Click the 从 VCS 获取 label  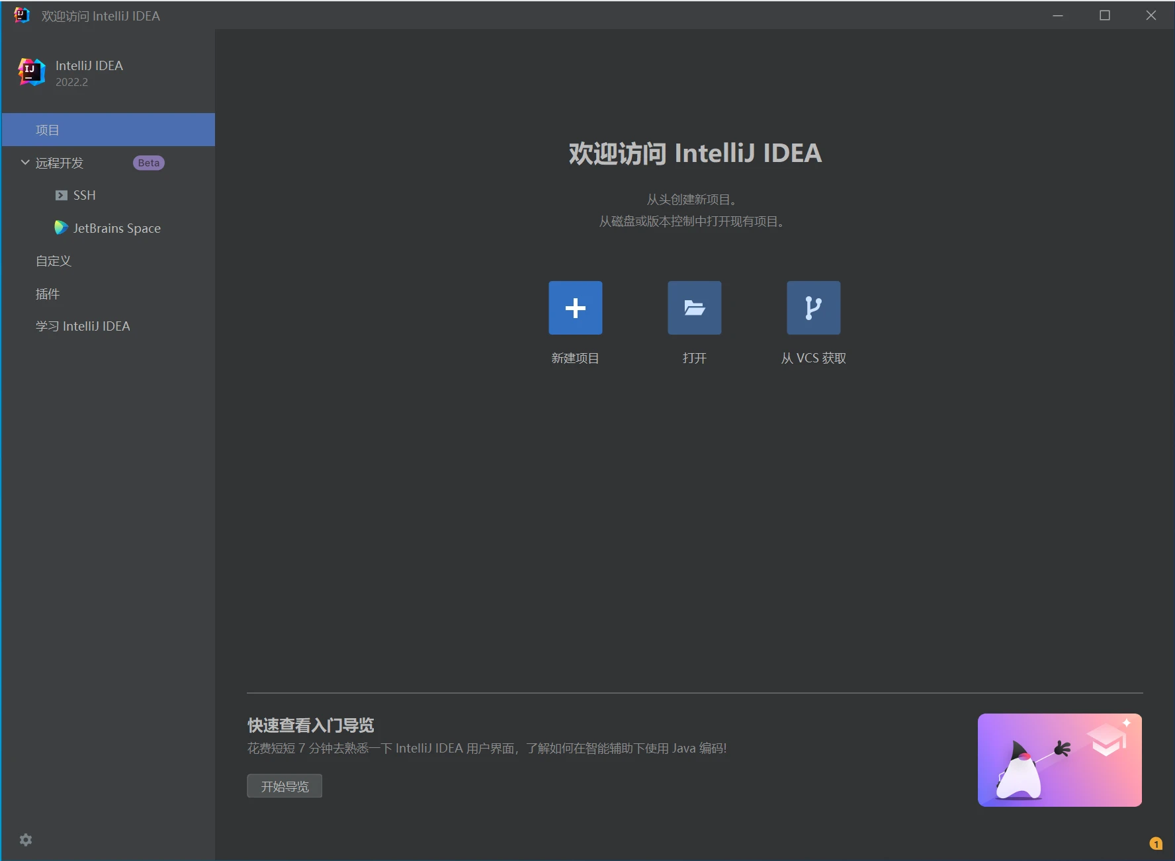pyautogui.click(x=813, y=358)
